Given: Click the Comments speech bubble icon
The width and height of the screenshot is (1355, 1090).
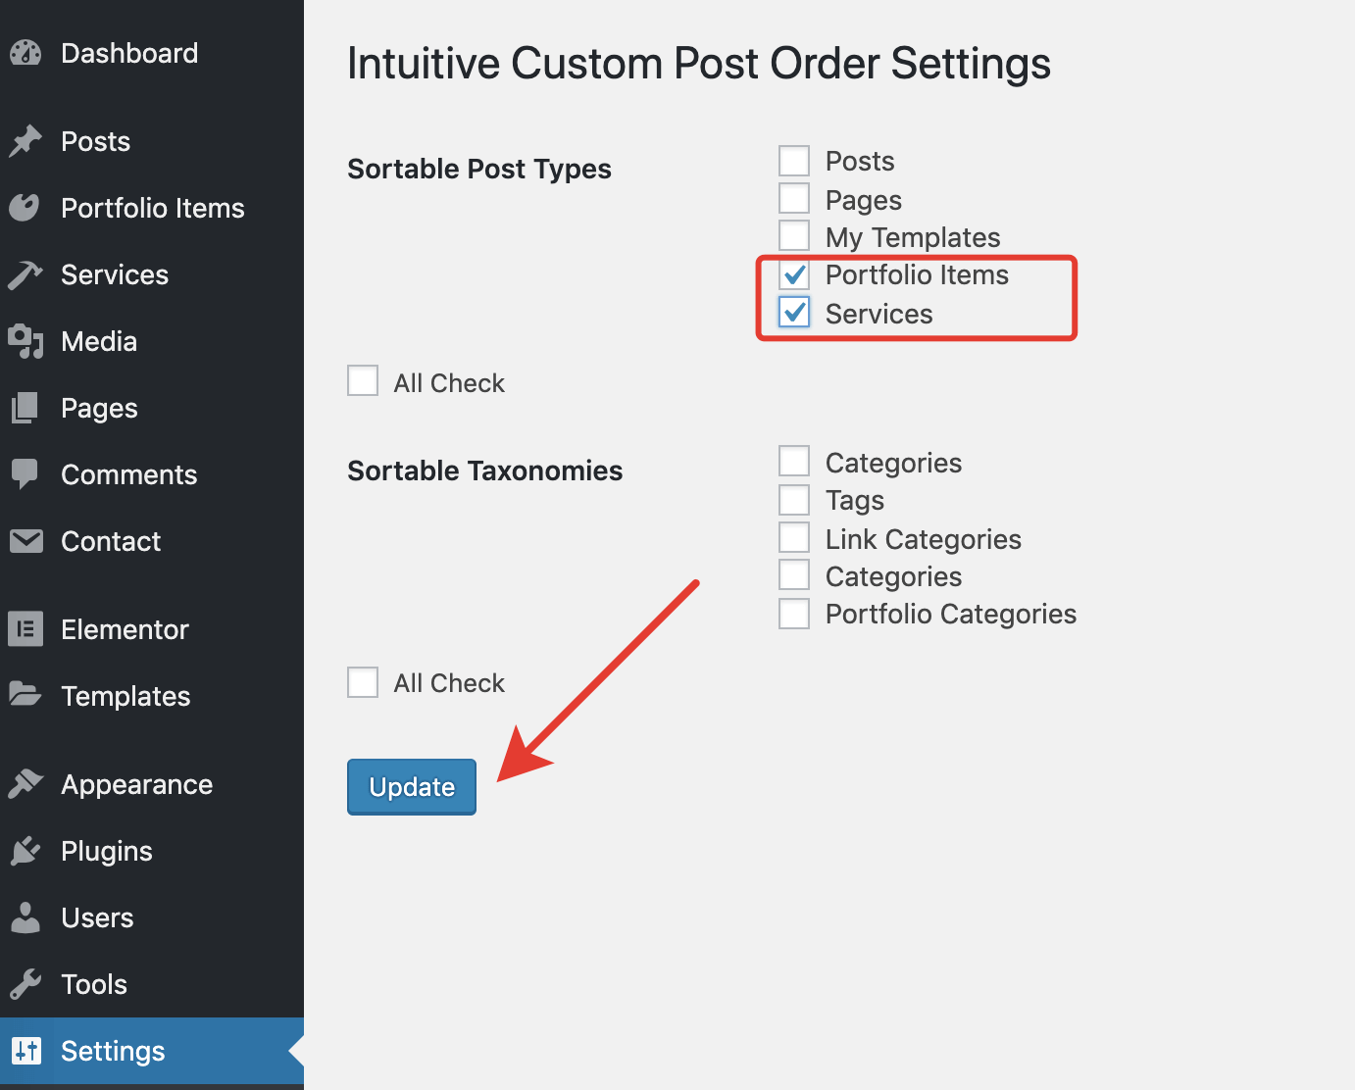Looking at the screenshot, I should [x=25, y=474].
